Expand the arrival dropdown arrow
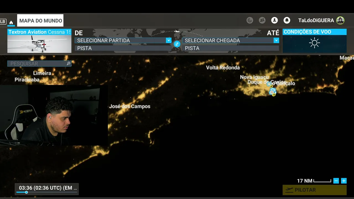Viewport: 354px width, 199px height. 276,40
